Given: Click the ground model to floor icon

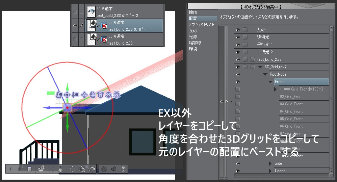Looking at the screenshot, I should [x=61, y=169].
